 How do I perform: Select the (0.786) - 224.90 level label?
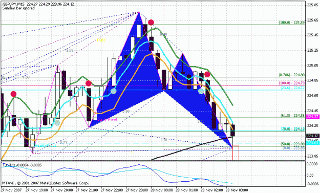pos(292,75)
